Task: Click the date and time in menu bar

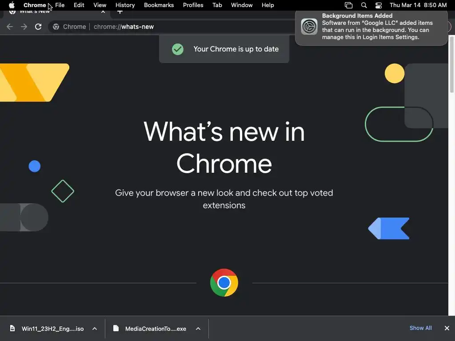Action: click(418, 5)
